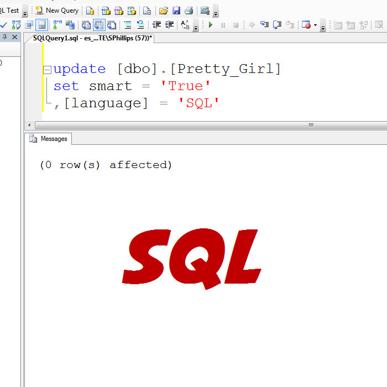Screen dimensions: 387x387
Task: Click the Step Over debug icon
Action: pos(277,25)
